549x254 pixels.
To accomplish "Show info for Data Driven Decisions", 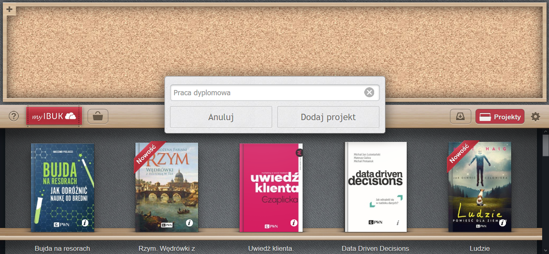I will click(398, 223).
